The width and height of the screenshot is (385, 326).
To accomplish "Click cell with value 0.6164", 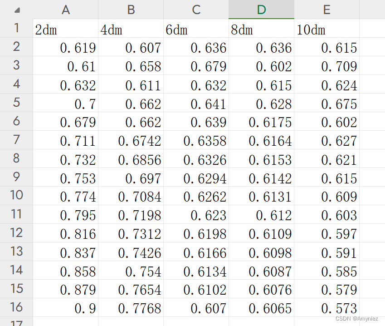I will coord(261,140).
